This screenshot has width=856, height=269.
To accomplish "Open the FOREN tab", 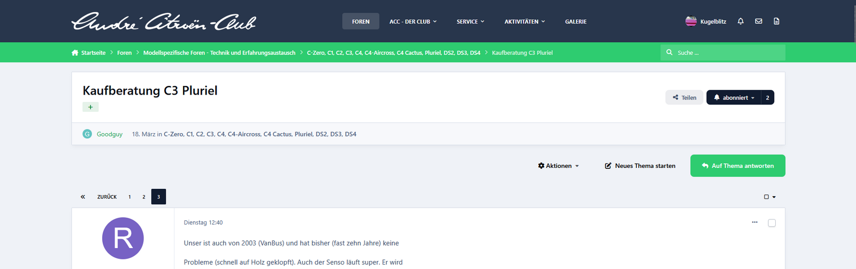I will point(361,21).
